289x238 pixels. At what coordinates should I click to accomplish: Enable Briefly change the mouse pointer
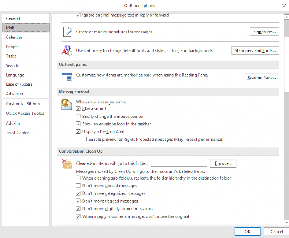point(78,116)
